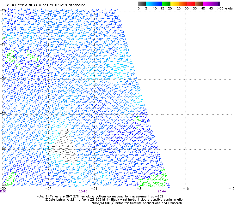Click the purple swath time '0:06'
This screenshot has width=234, height=205.
click(x=3, y=191)
